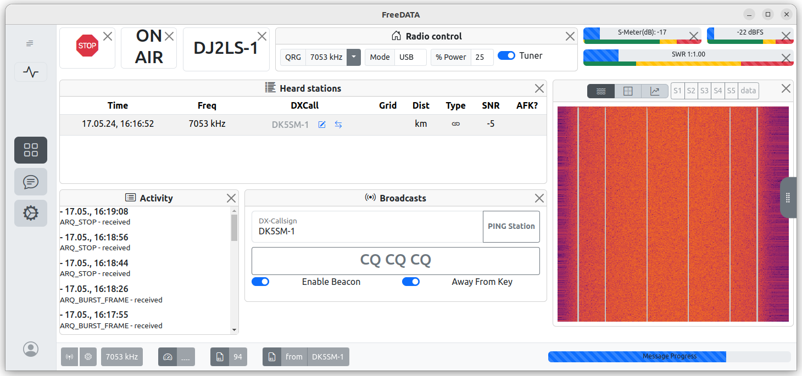Close the SWR meter widget
This screenshot has width=802, height=376.
[786, 58]
